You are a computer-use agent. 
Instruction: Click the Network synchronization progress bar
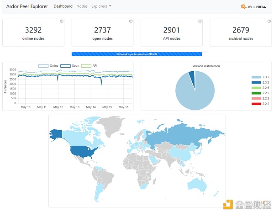pos(137,54)
